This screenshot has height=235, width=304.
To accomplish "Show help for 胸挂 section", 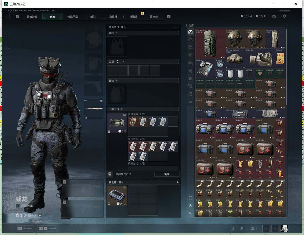I will point(116,33).
